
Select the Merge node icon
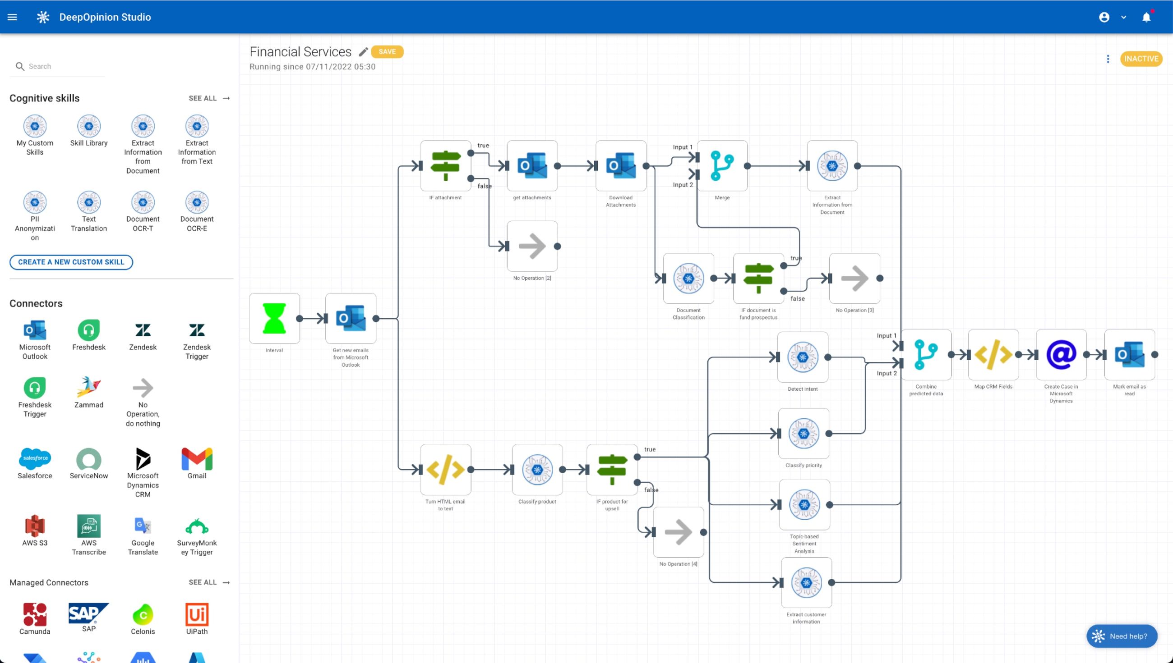click(x=722, y=166)
